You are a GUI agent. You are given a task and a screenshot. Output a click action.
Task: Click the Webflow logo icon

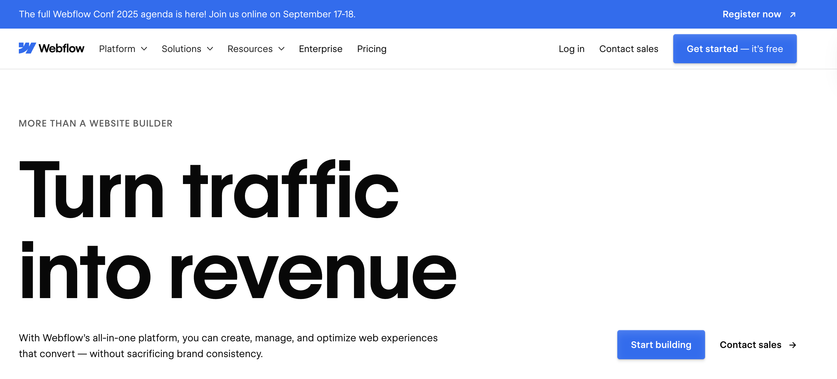coord(27,48)
